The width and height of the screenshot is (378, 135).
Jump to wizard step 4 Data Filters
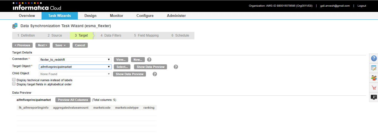click(x=111, y=35)
